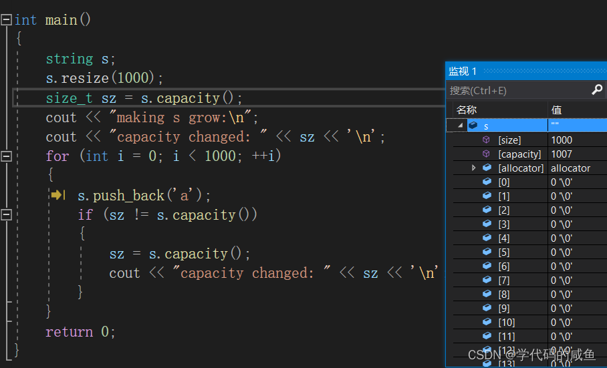
Task: Collapse the for loop code block
Action: [x=6, y=156]
